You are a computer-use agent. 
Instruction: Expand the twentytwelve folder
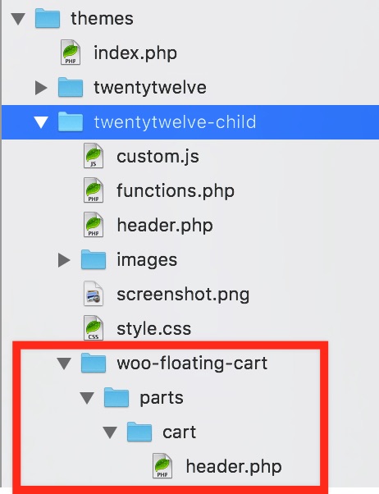tap(41, 87)
